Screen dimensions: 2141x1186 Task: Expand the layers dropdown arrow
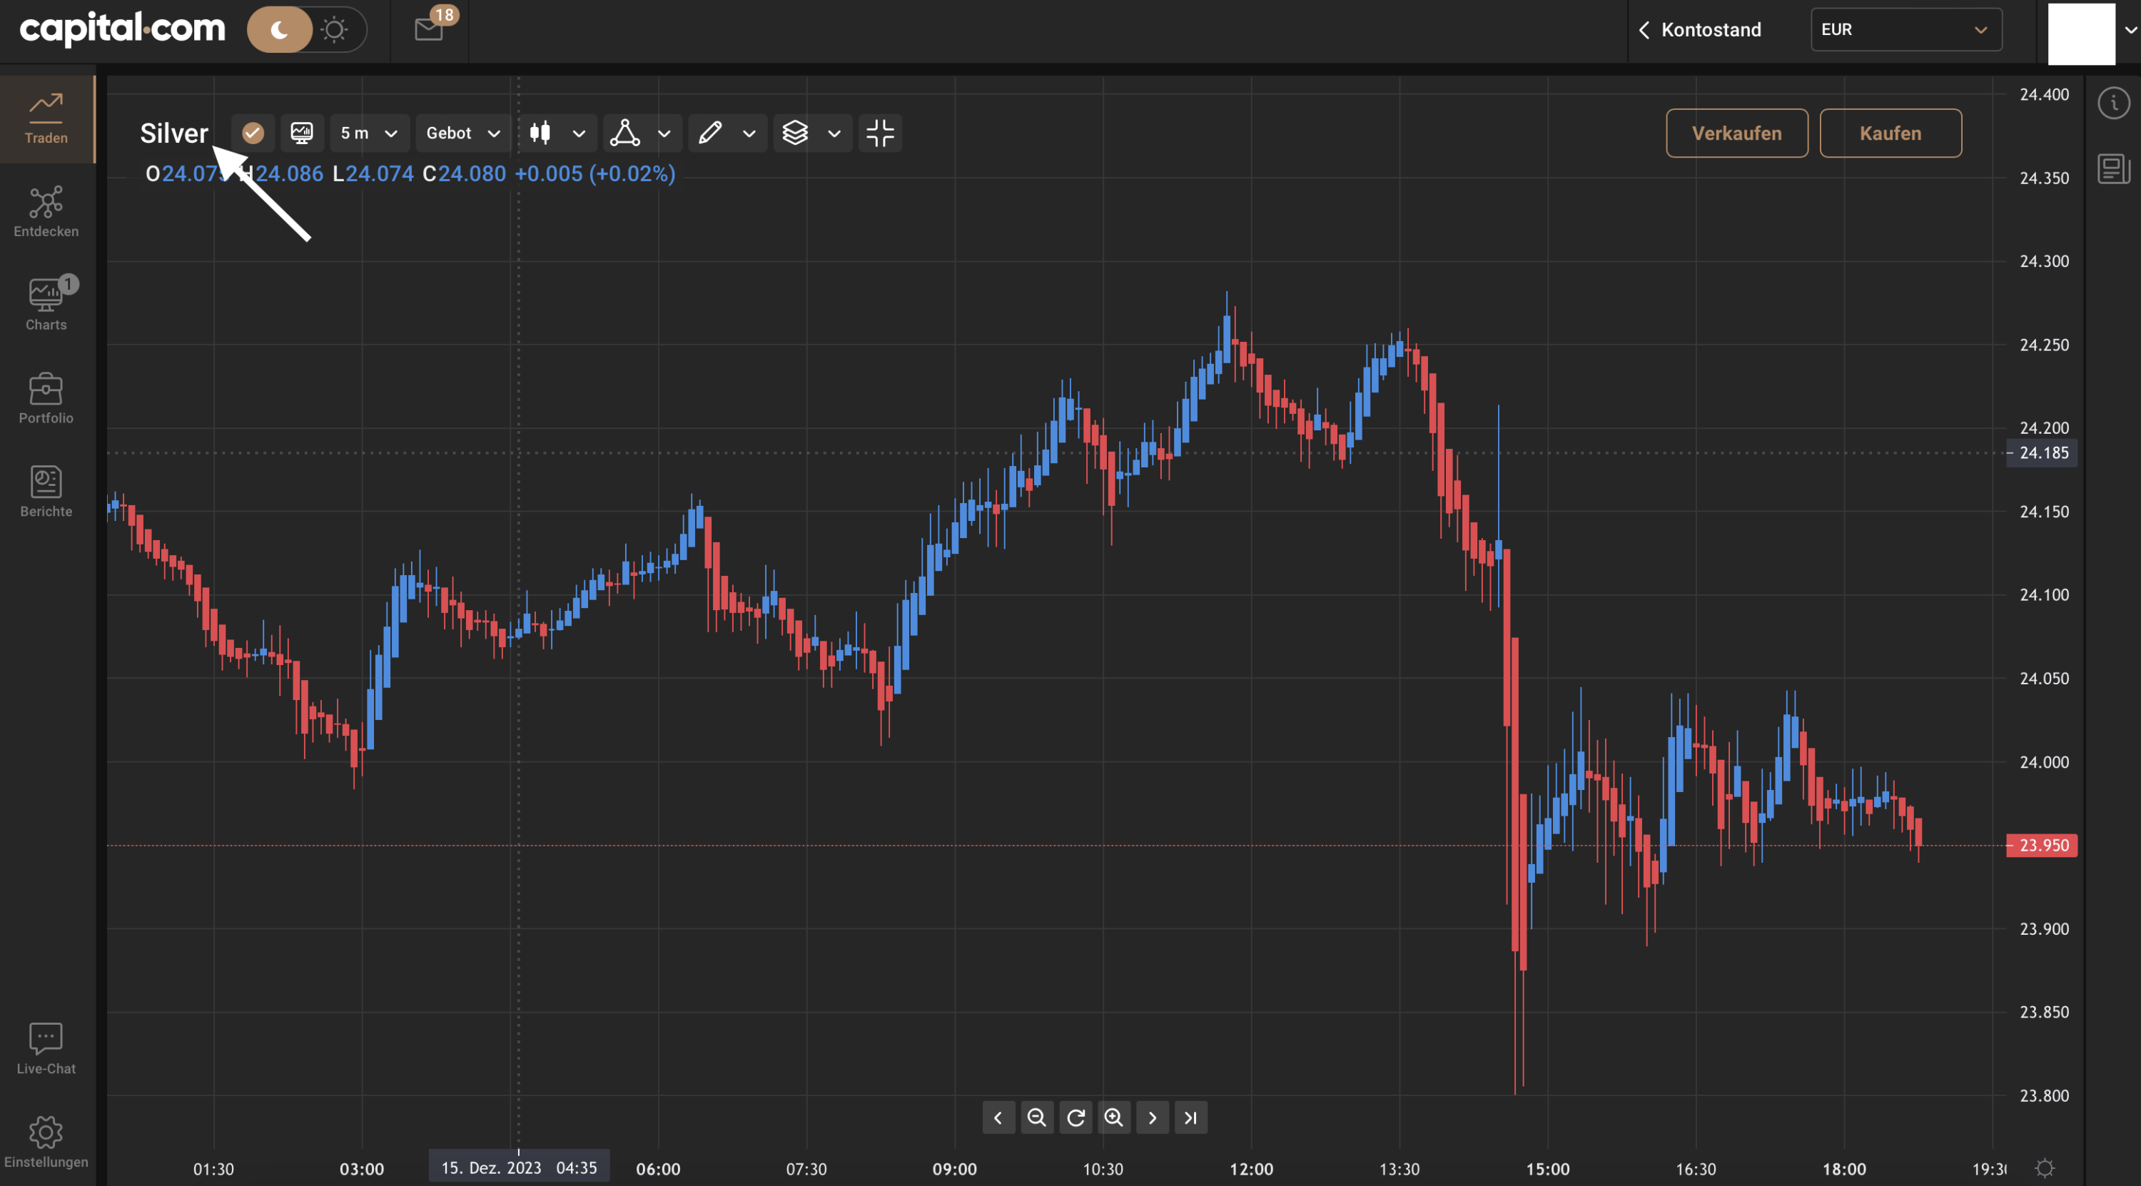pos(834,133)
